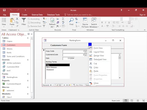Click the Help question mark icon
Viewport: 147px width, 110px height.
point(121,10)
